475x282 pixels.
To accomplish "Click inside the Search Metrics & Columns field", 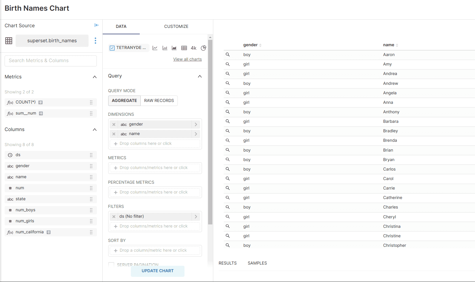I will 51,61.
